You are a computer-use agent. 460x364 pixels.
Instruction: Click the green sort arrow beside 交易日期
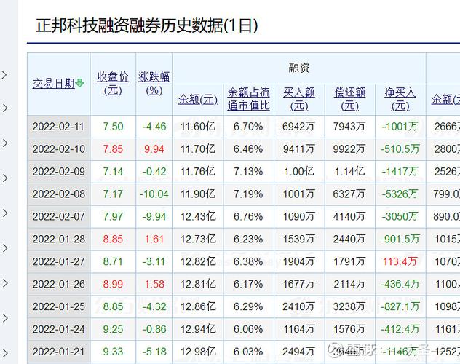pos(80,84)
